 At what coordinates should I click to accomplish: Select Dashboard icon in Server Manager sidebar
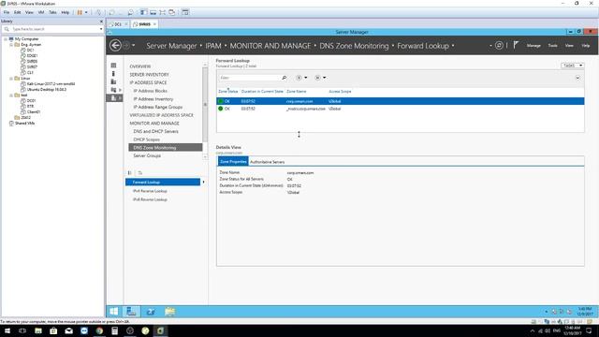click(113, 66)
